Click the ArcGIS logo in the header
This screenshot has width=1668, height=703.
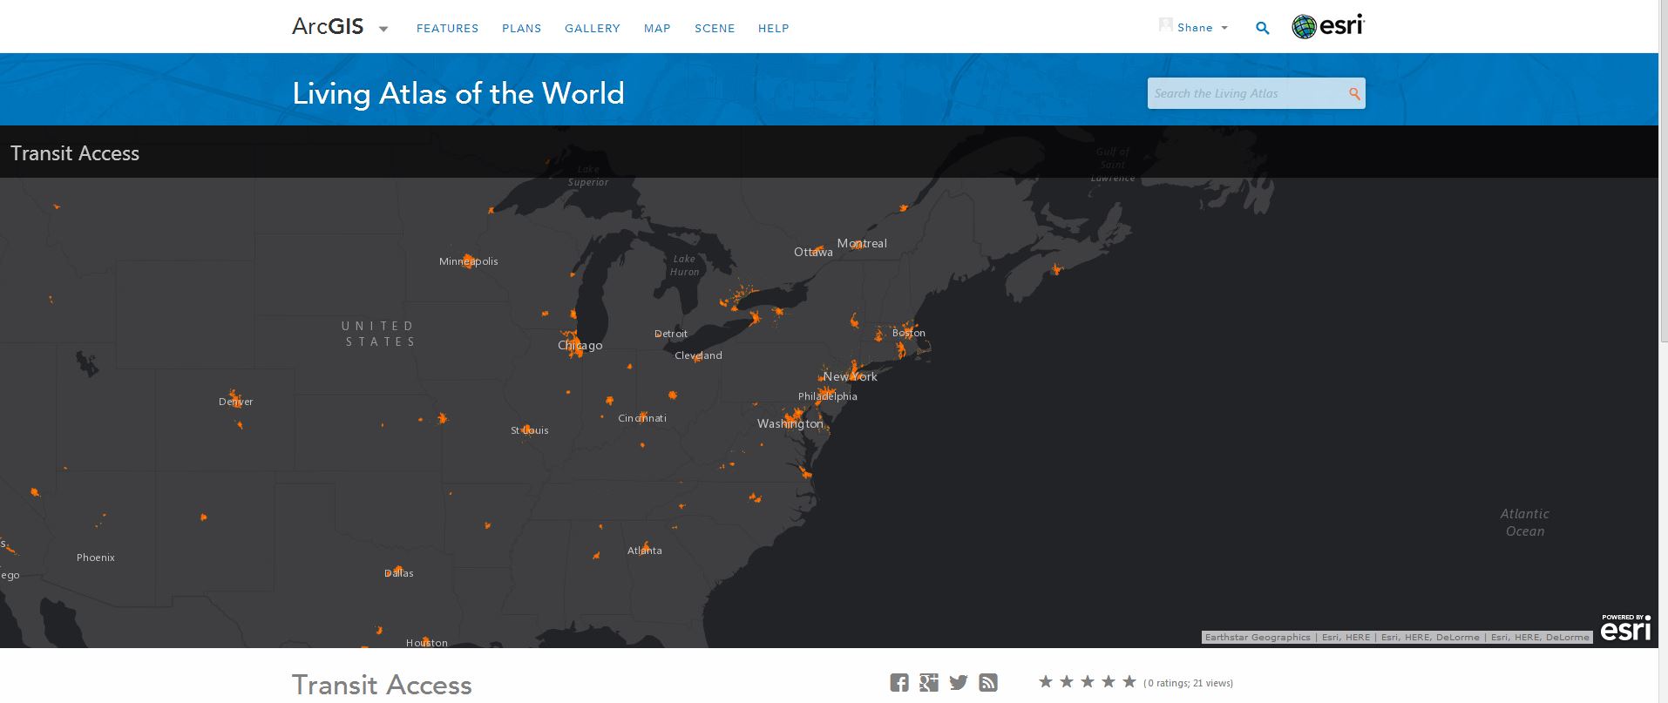[x=328, y=27]
